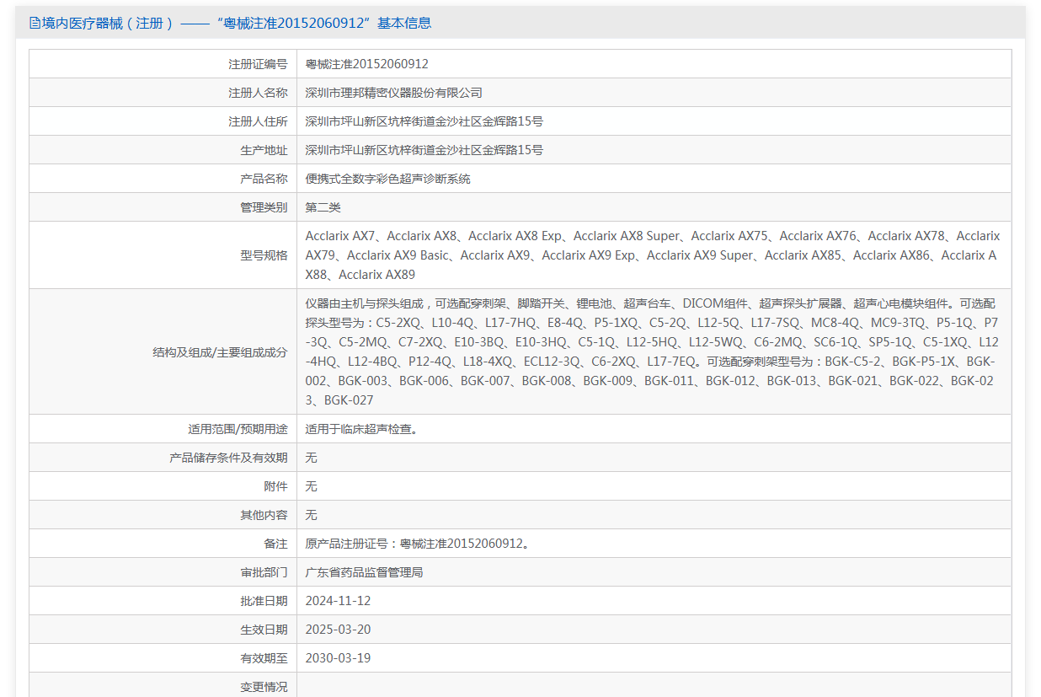Click the label 型号规格
Viewport: 1041px width, 697px height.
coord(264,255)
